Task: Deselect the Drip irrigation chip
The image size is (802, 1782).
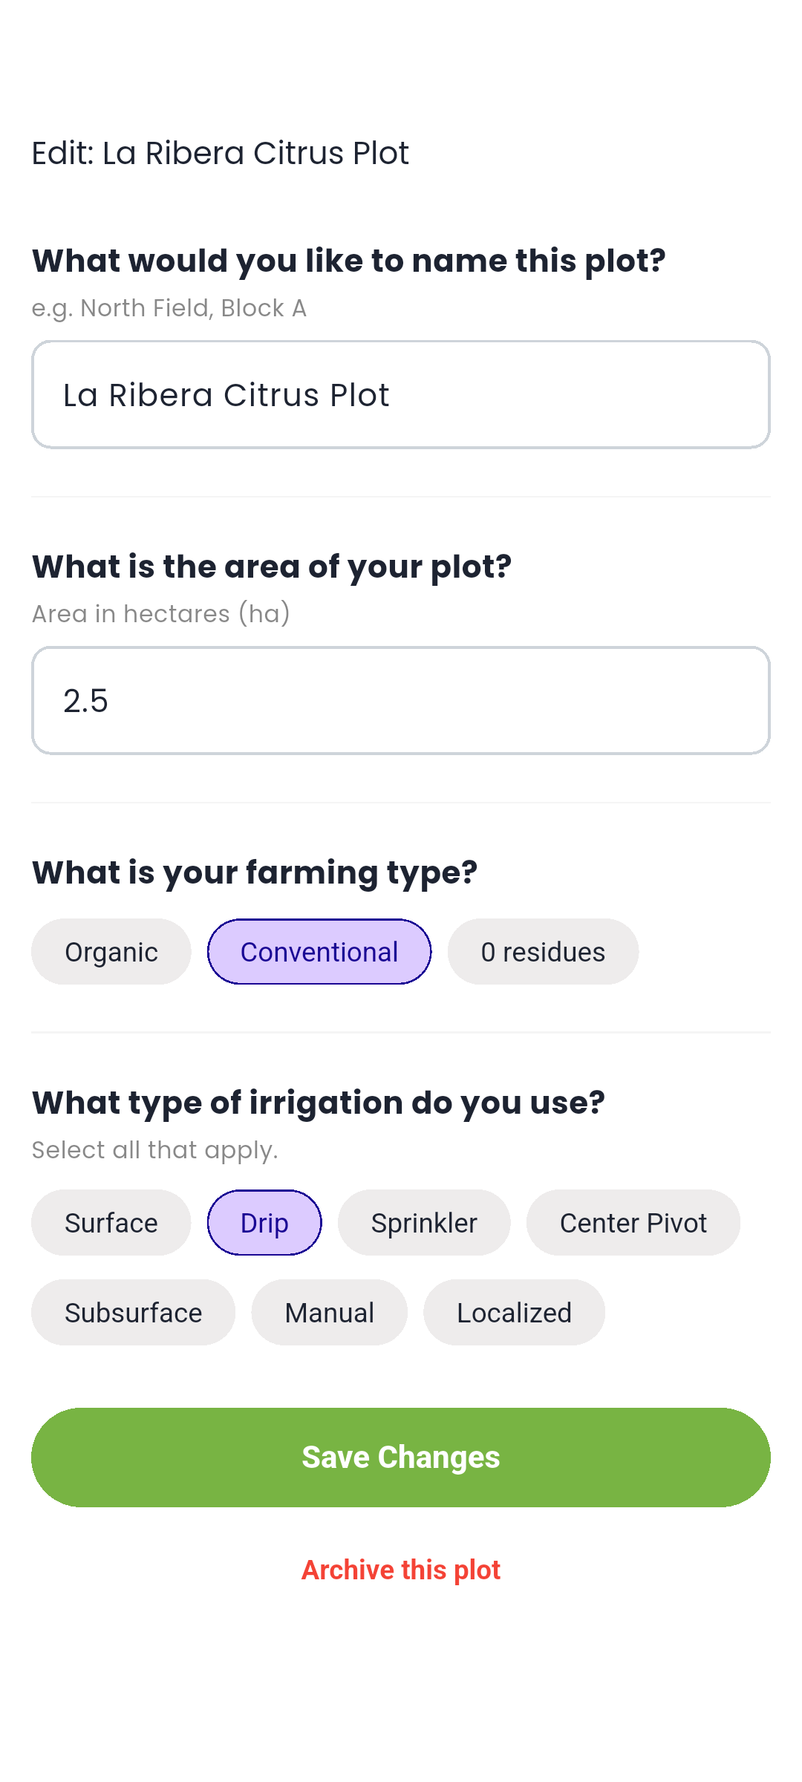Action: pyautogui.click(x=264, y=1223)
